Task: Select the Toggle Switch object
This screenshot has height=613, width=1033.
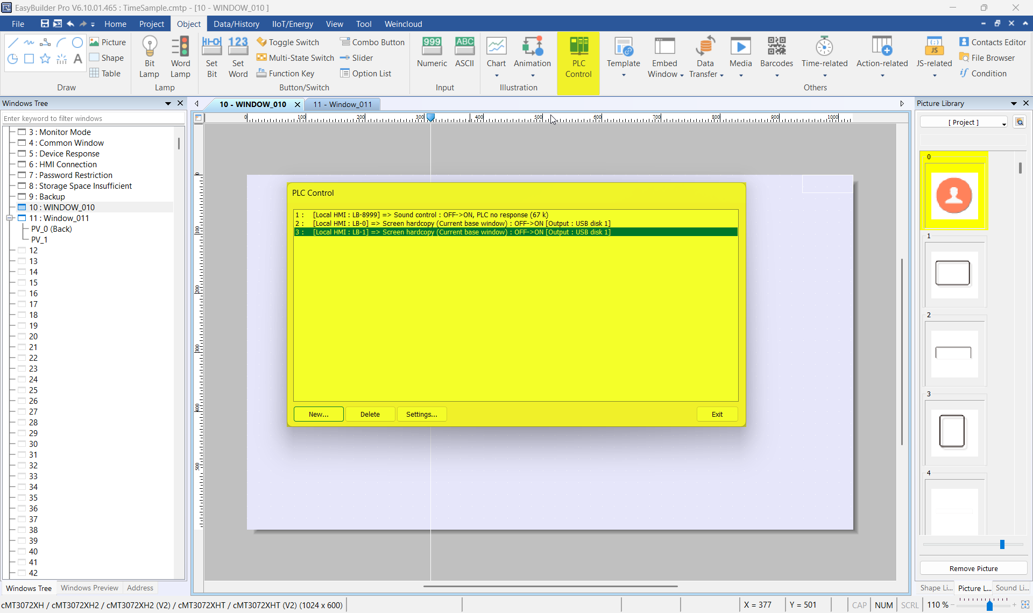Action: tap(288, 42)
